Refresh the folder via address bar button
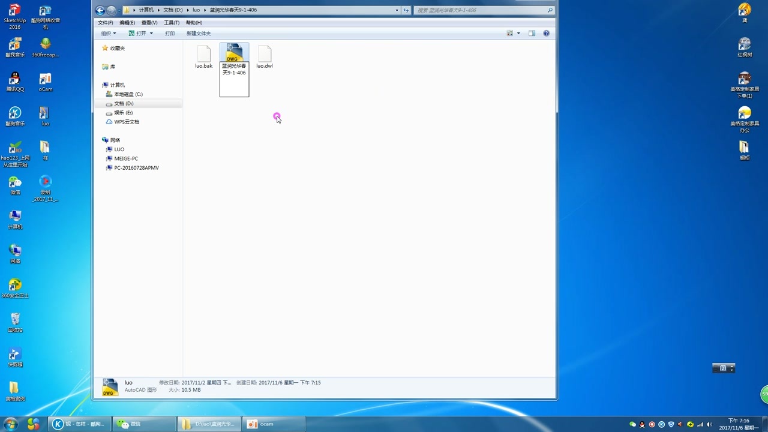Viewport: 768px width, 432px height. (406, 10)
